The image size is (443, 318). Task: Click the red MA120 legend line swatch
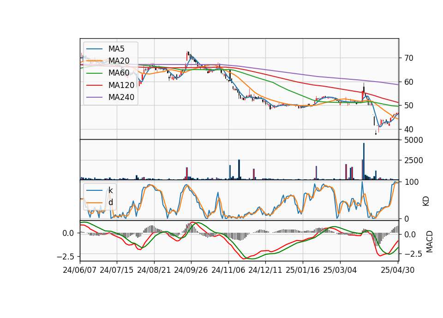(x=94, y=86)
